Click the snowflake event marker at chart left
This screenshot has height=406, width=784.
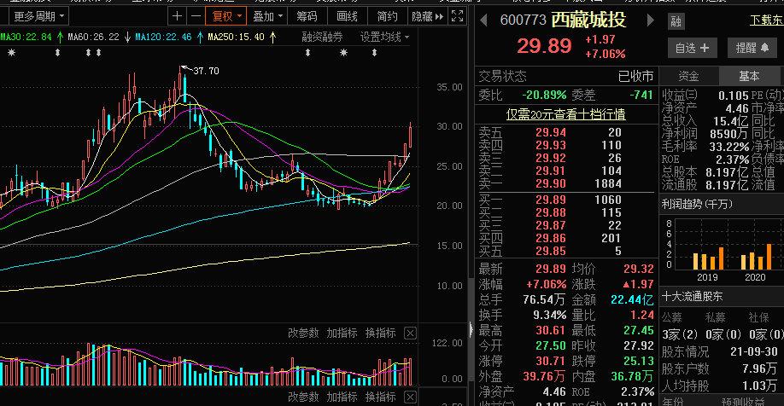point(11,52)
